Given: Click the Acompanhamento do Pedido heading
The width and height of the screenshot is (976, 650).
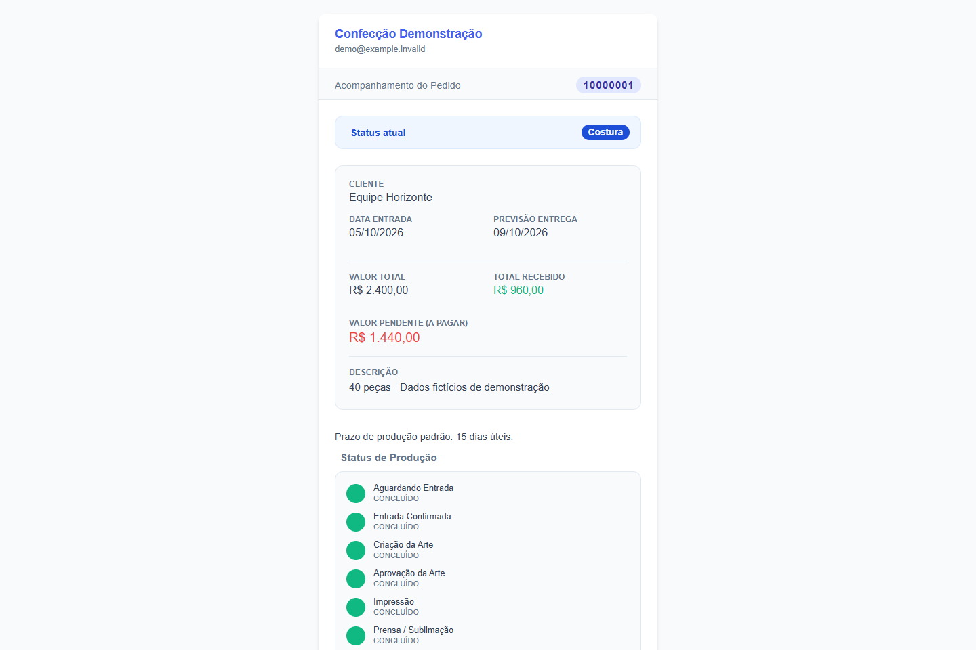Looking at the screenshot, I should (x=398, y=85).
